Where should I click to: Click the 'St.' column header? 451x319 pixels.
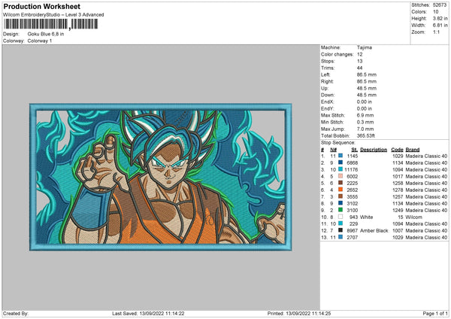pos(355,150)
